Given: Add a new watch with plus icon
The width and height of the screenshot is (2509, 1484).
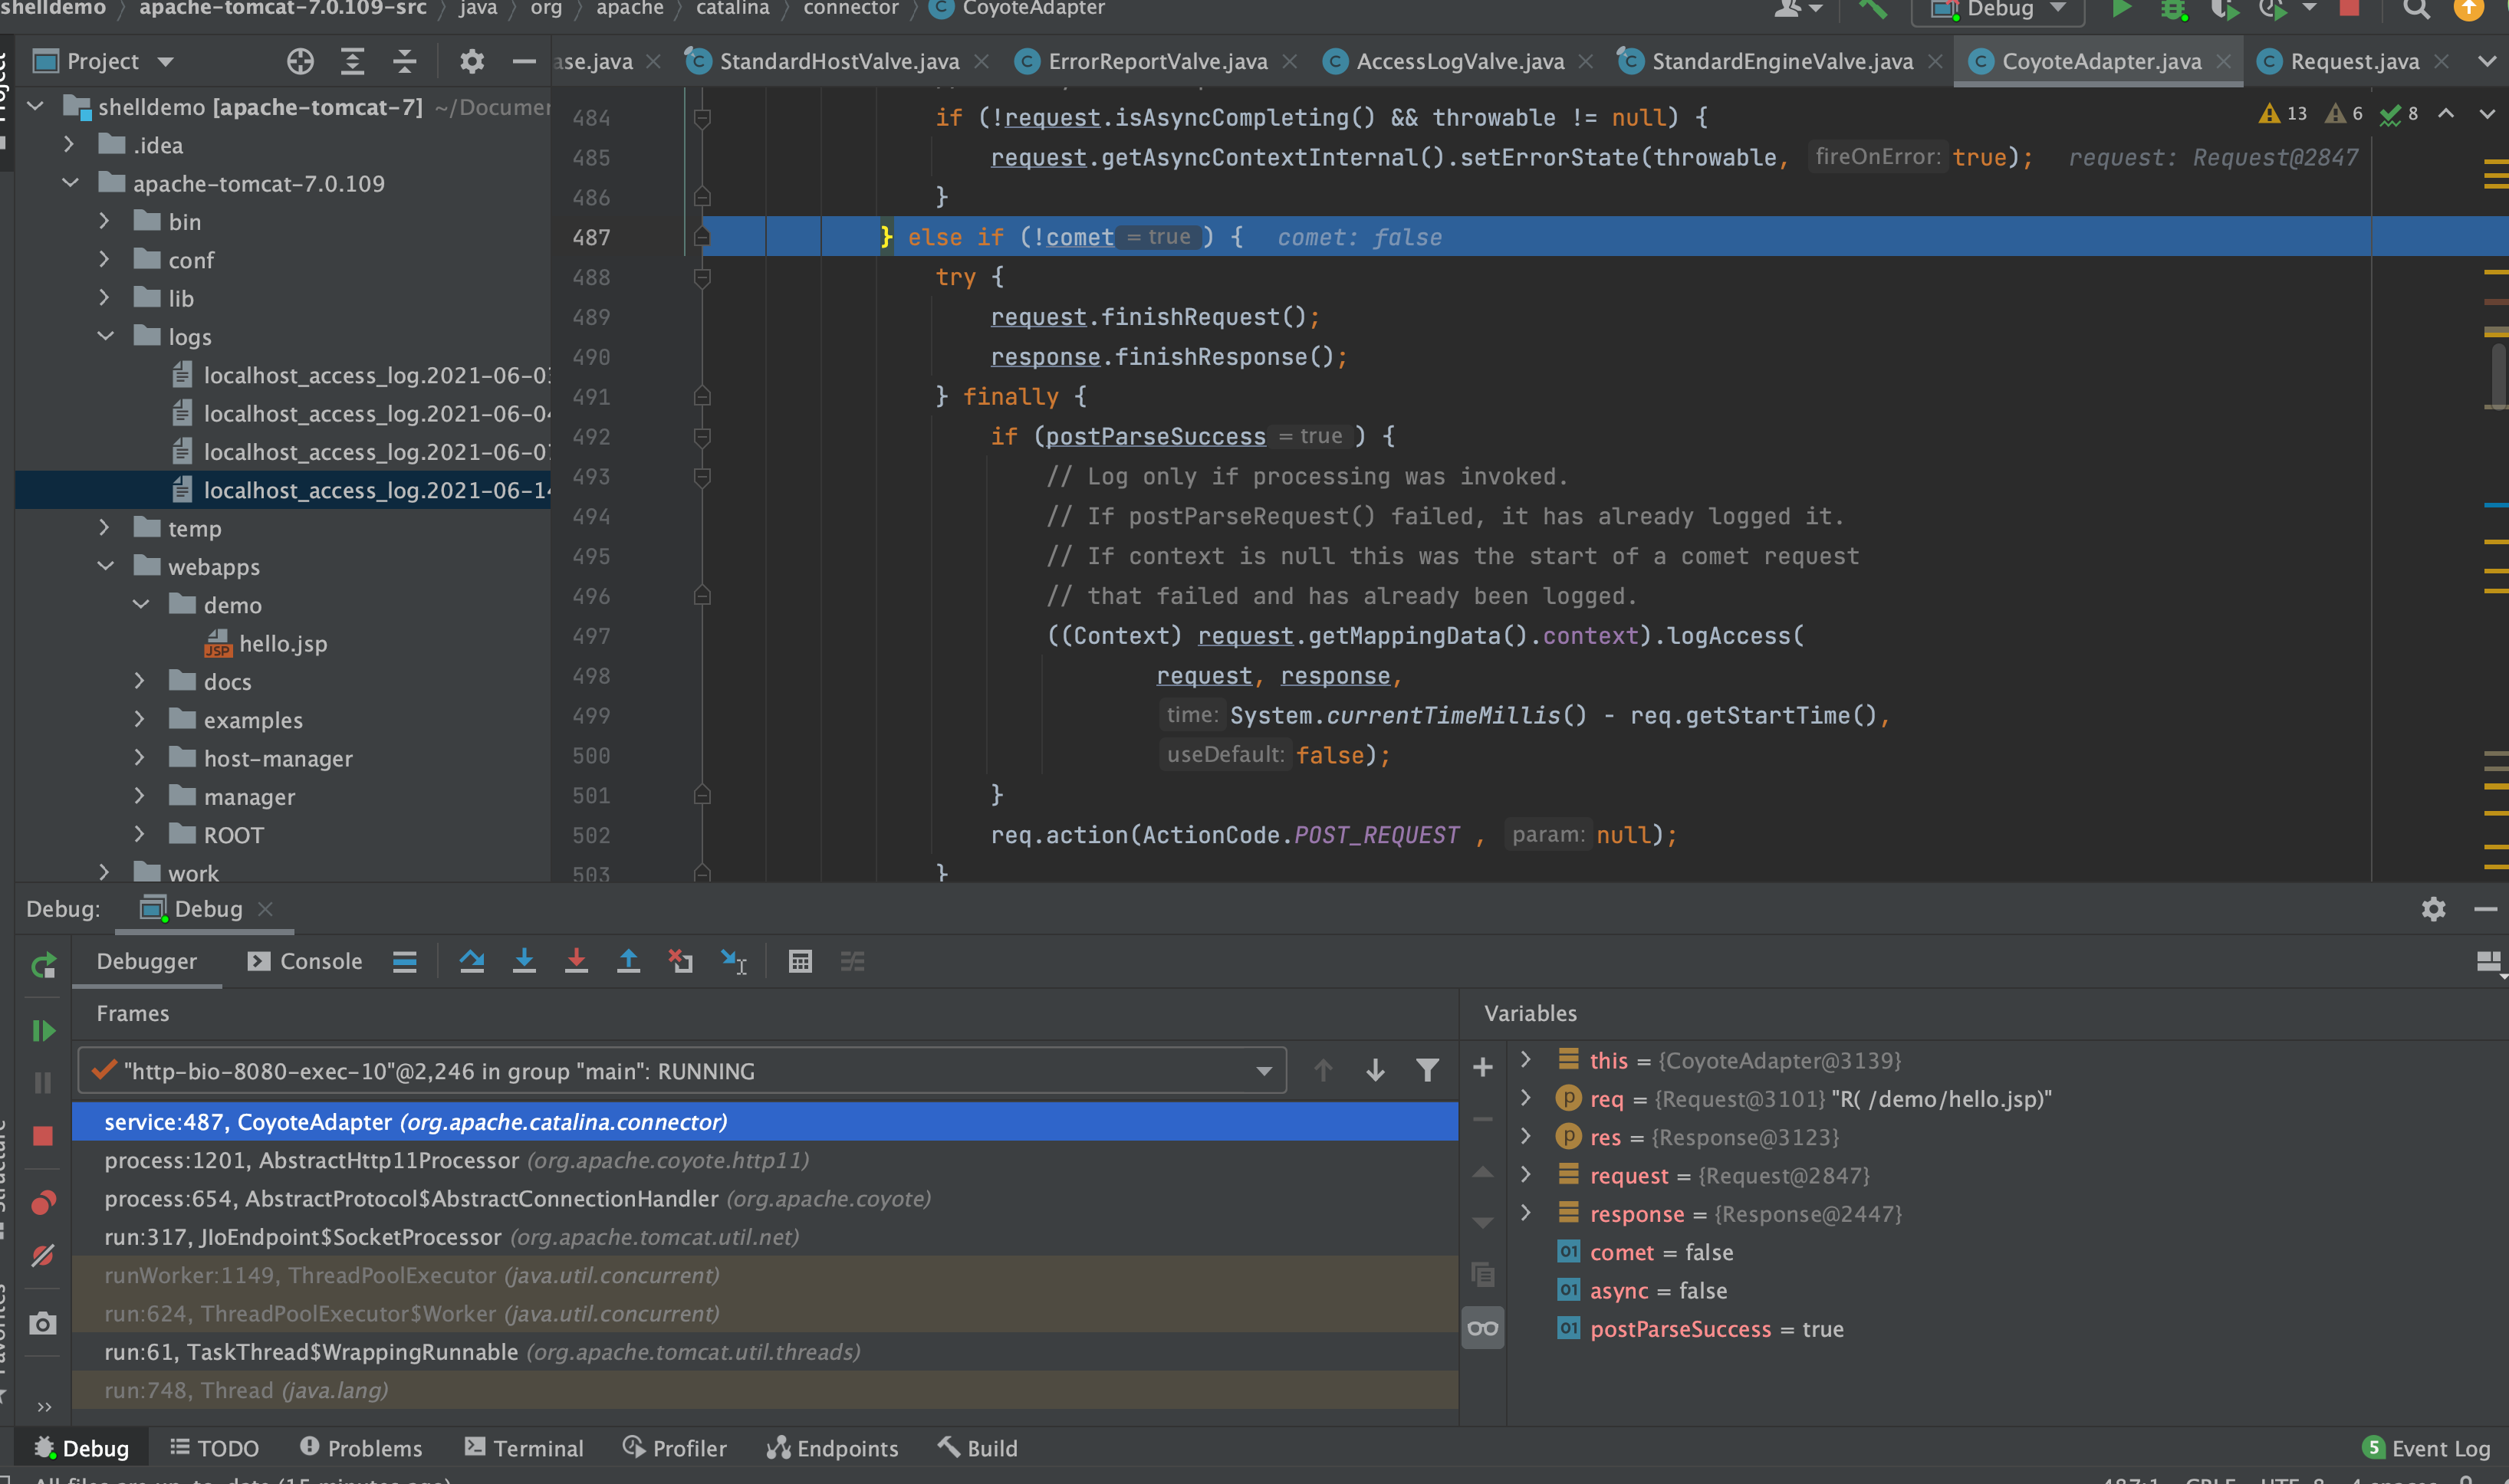Looking at the screenshot, I should 1482,1067.
